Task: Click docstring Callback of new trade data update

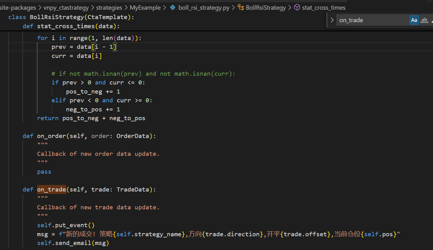Action: click(x=98, y=207)
